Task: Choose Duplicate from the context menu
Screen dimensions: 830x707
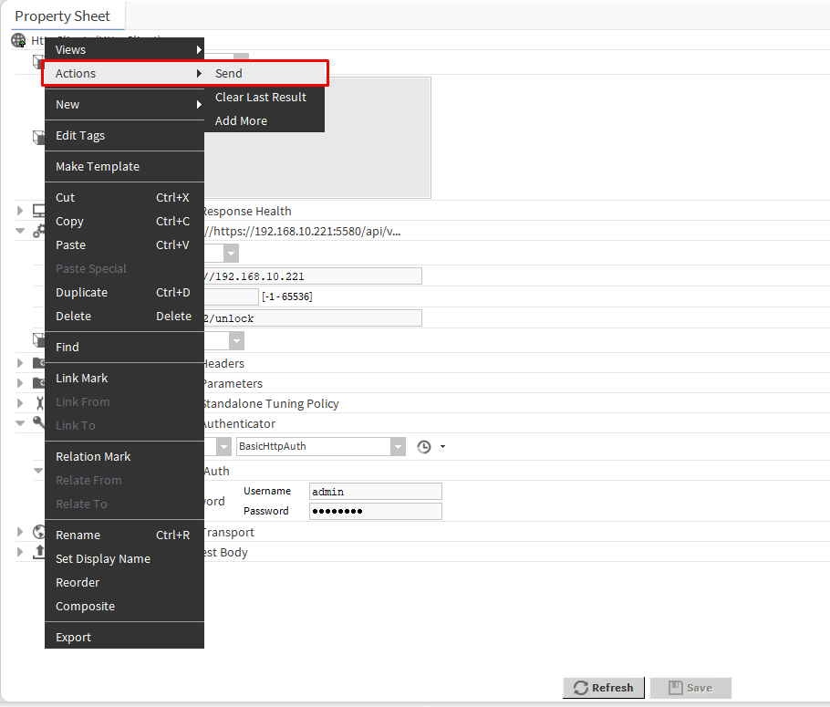Action: tap(82, 292)
